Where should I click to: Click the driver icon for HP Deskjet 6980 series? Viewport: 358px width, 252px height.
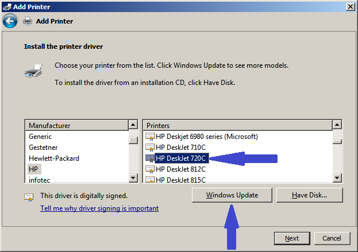pyautogui.click(x=150, y=137)
